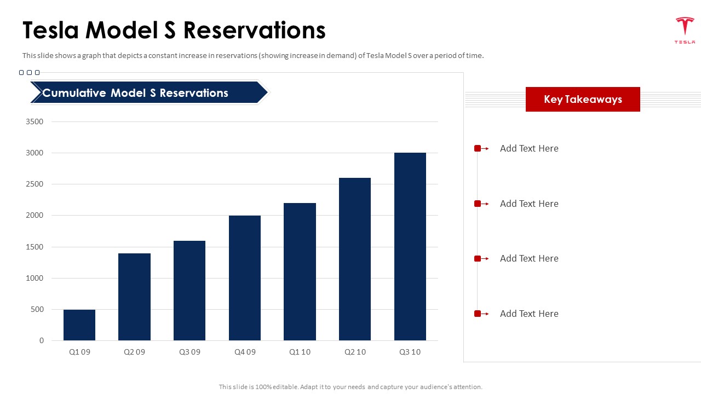This screenshot has height=394, width=701.
Task: Click the Q1 09 axis label
Action: 79,352
